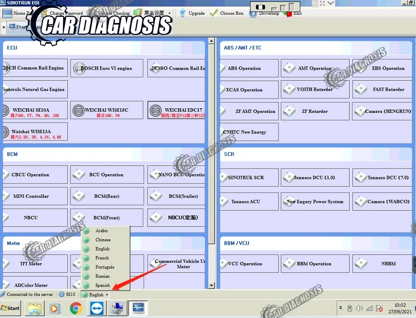Open New Engery Power System
Image resolution: width=416 pixels, height=318 pixels.
coord(315,201)
